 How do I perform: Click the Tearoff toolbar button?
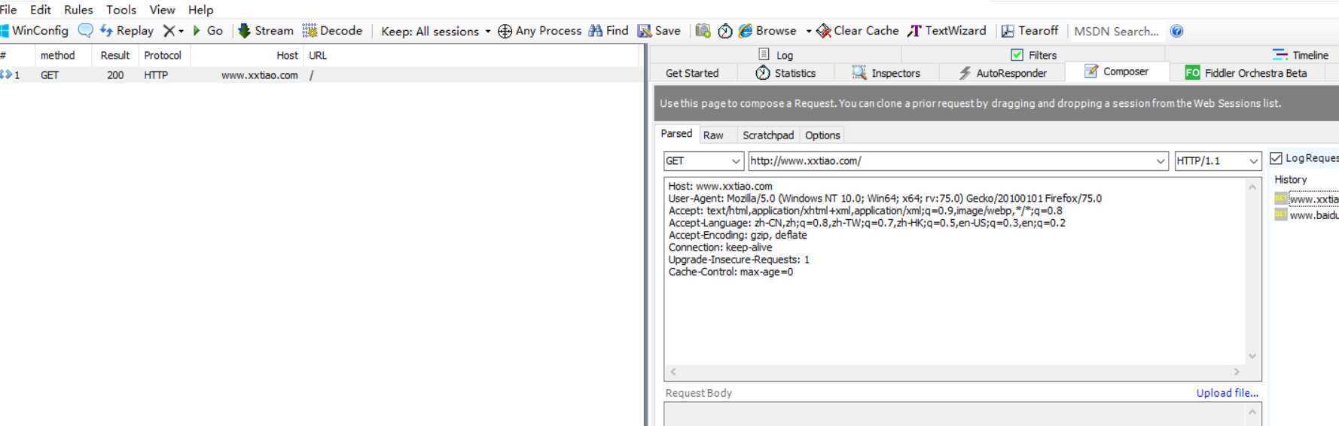coord(1029,31)
